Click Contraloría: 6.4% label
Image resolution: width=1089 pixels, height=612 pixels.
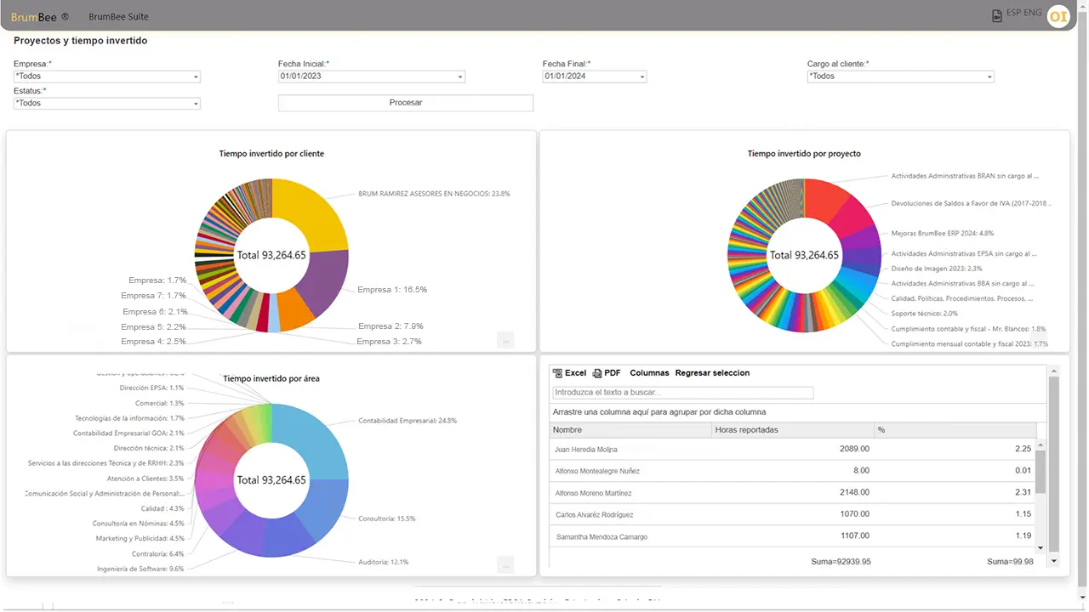point(158,553)
